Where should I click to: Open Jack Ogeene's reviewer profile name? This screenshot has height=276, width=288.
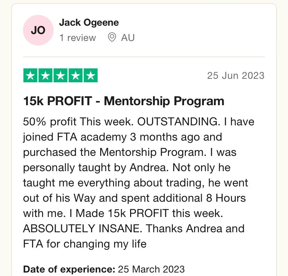(89, 23)
